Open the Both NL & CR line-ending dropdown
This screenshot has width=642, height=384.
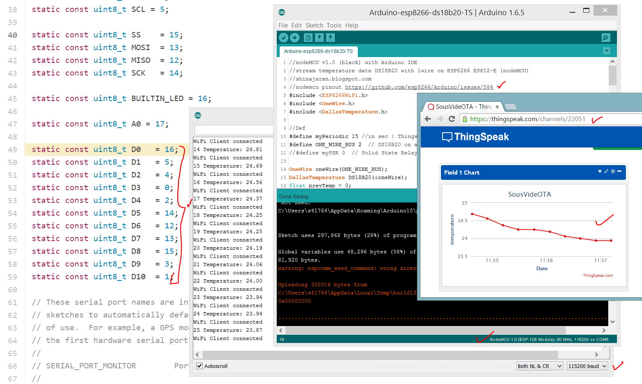tap(540, 366)
